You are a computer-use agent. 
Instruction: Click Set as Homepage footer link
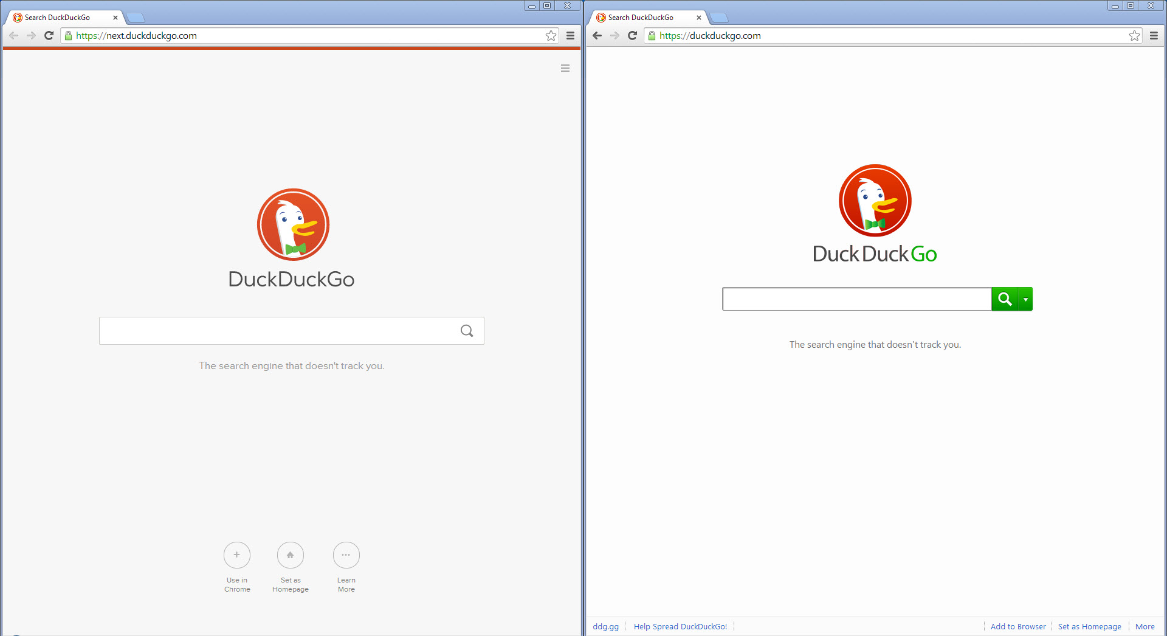1090,626
